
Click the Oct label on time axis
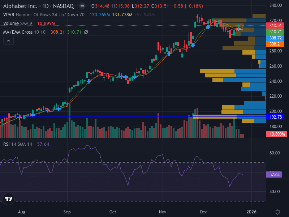113,212
